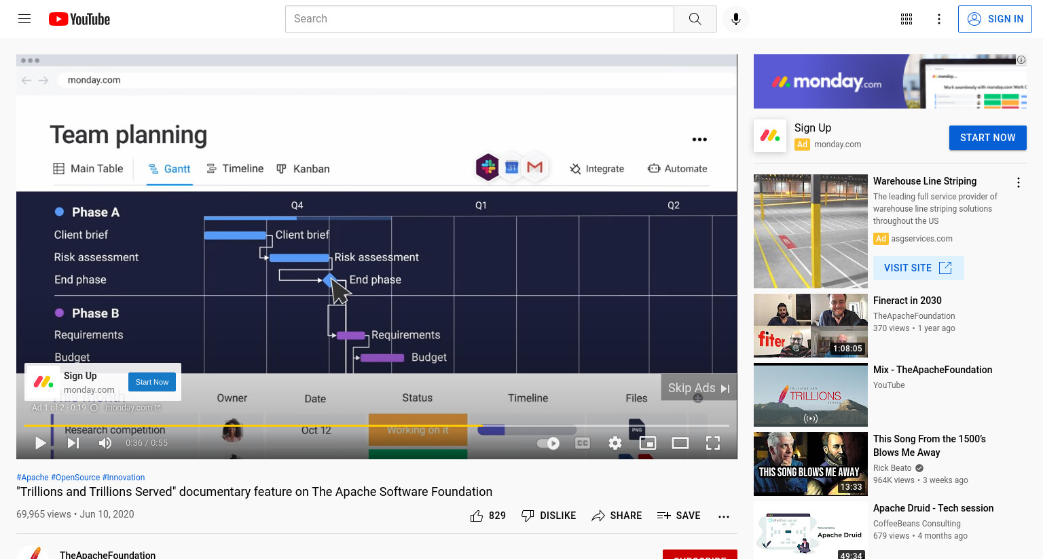Seek on the yellow video progress bar
Image resolution: width=1043 pixels, height=559 pixels.
(377, 425)
